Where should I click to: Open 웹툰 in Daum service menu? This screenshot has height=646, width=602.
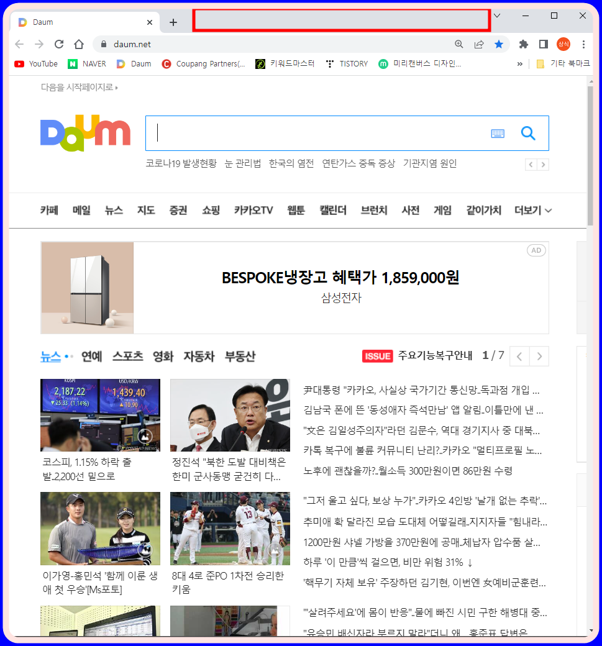click(296, 211)
